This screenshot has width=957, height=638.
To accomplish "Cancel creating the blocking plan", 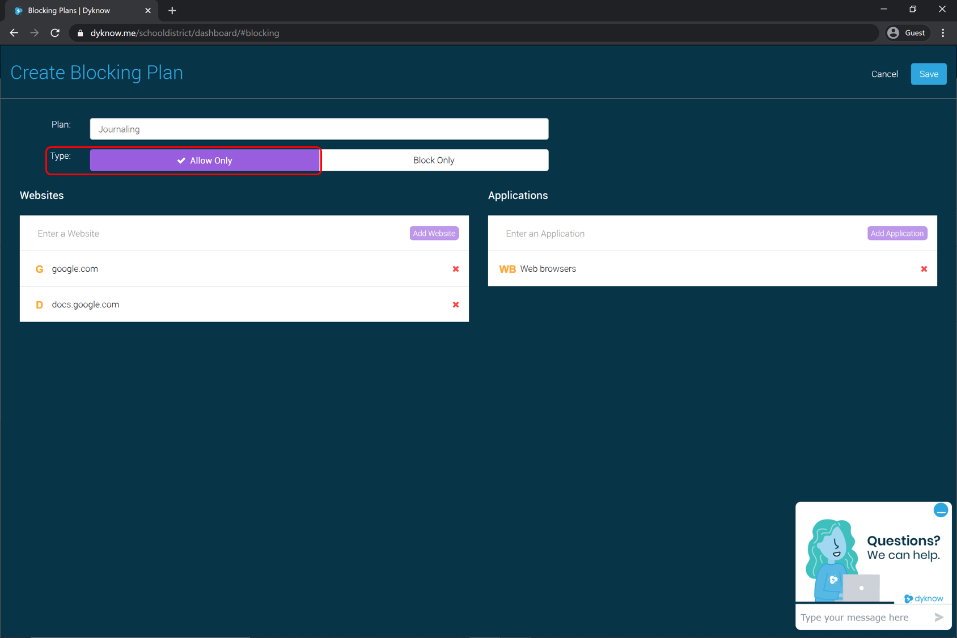I will point(884,74).
